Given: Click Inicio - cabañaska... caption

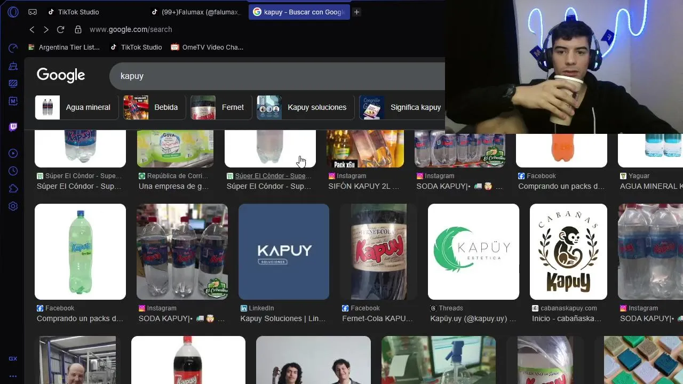Looking at the screenshot, I should pyautogui.click(x=567, y=318).
